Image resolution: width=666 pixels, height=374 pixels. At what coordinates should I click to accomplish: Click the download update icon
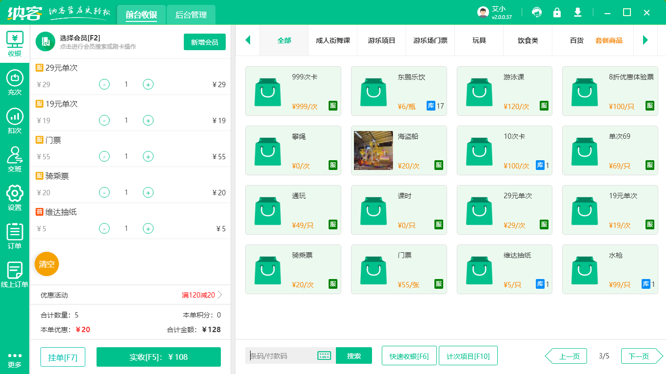pyautogui.click(x=578, y=12)
